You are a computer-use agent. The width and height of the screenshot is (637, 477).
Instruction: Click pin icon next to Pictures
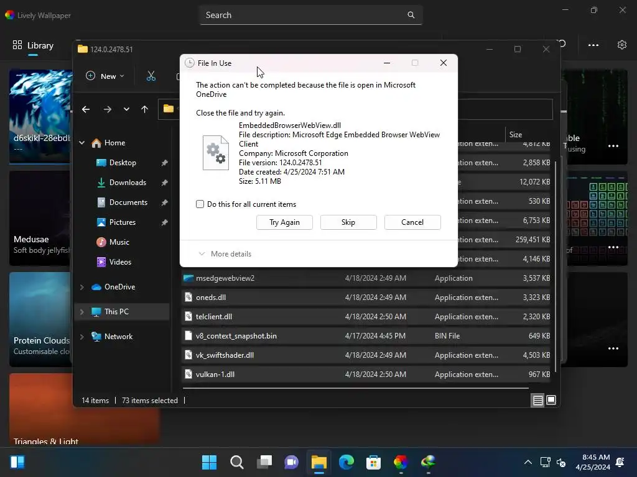pos(164,222)
